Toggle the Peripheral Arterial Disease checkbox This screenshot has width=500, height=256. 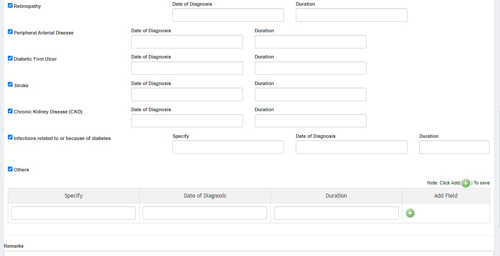coord(10,32)
